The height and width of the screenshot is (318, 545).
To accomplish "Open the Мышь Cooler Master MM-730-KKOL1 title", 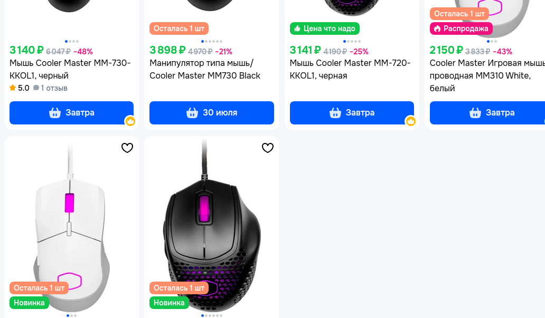I will [70, 69].
